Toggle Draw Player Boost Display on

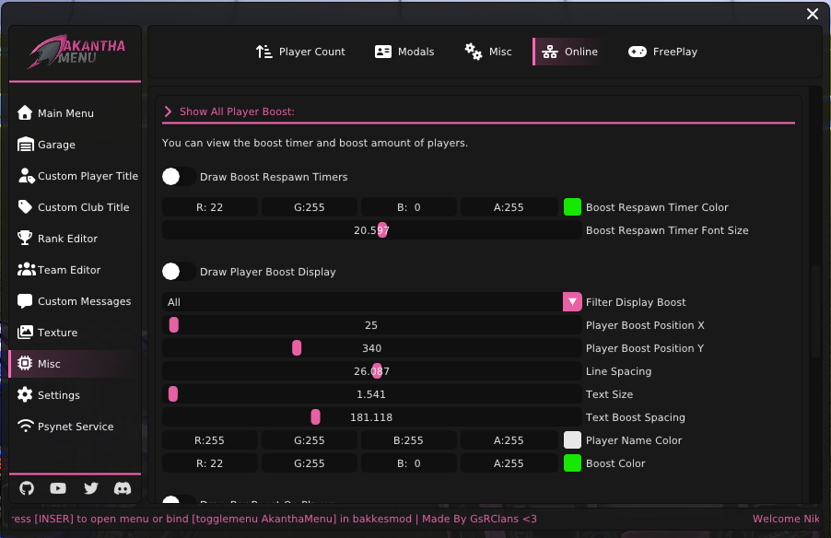point(179,272)
